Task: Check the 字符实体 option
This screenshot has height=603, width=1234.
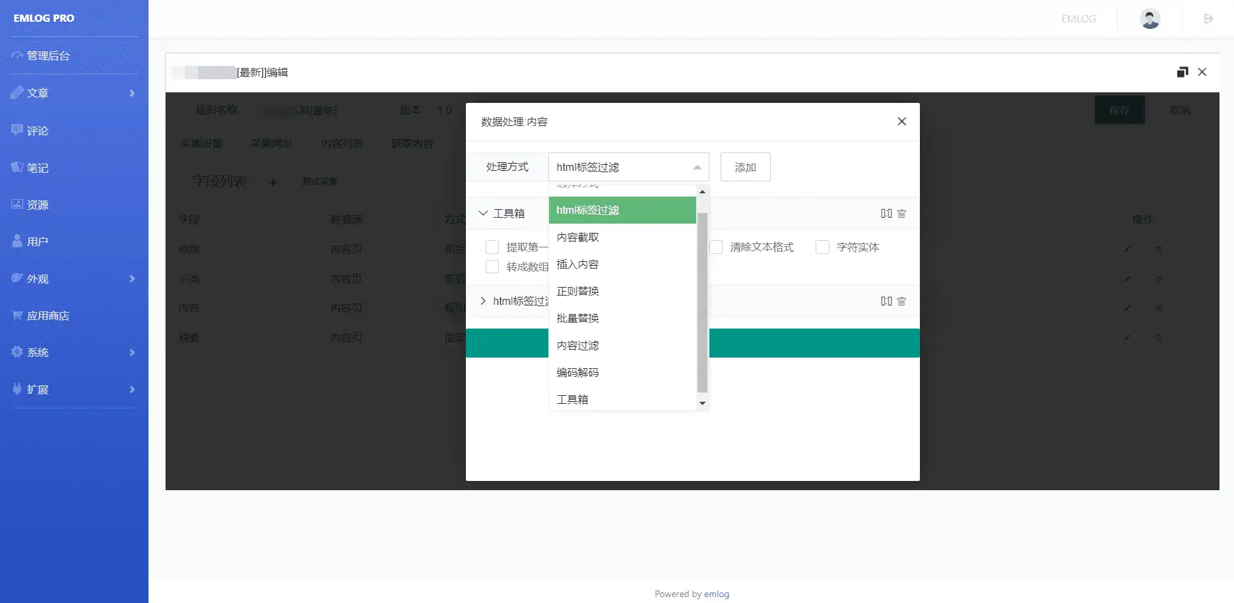Action: point(822,247)
